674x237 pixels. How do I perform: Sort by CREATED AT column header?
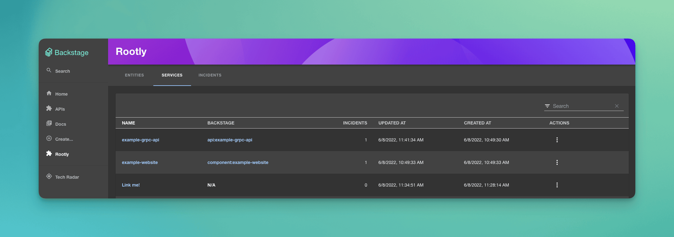tap(478, 123)
